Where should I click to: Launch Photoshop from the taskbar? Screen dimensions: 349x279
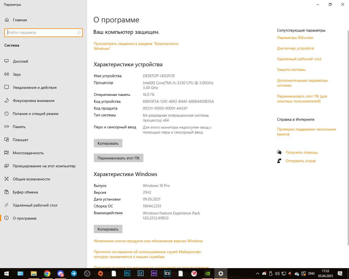click(x=127, y=274)
